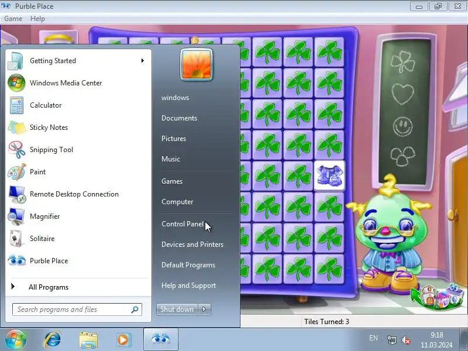Image resolution: width=468 pixels, height=351 pixels.
Task: Launch Windows Media Center
Action: (x=78, y=83)
